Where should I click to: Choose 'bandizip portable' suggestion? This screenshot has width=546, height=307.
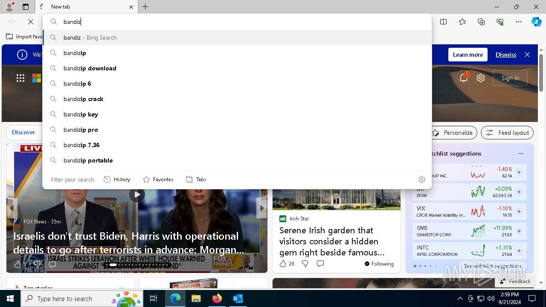pyautogui.click(x=237, y=160)
